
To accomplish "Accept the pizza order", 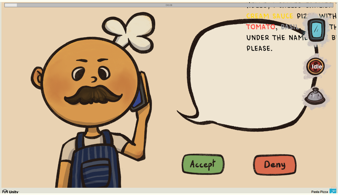I will [x=203, y=164].
